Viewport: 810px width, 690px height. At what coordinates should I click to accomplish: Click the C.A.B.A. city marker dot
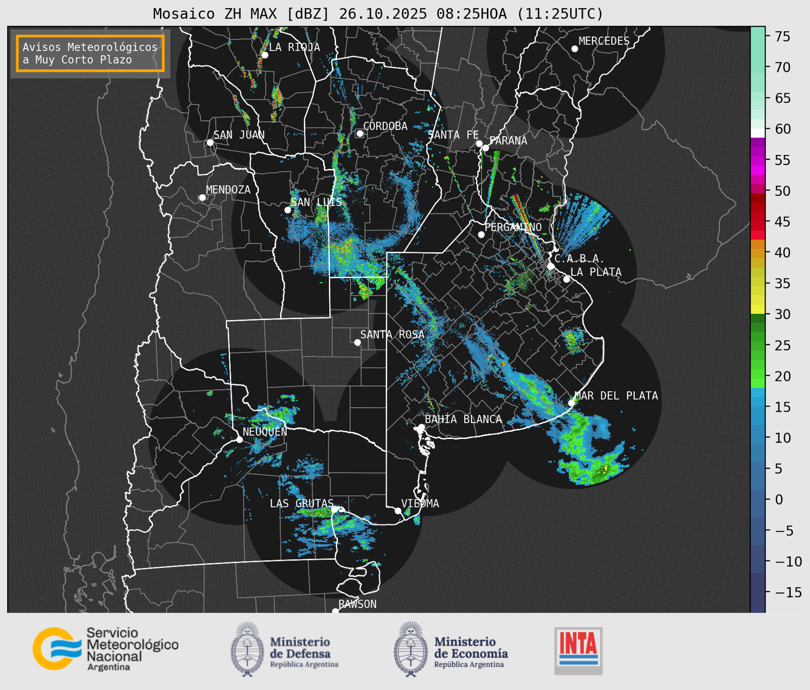tap(551, 266)
